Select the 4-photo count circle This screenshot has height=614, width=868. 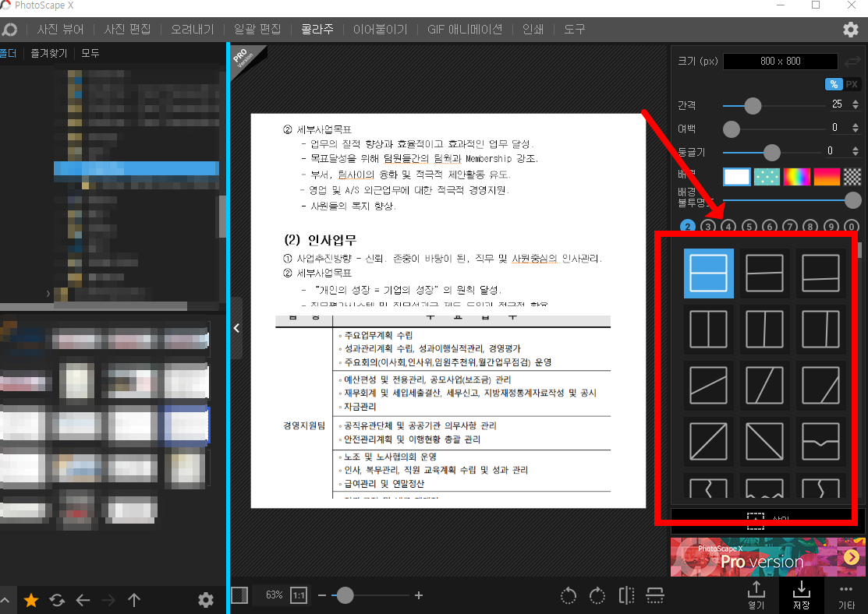point(727,226)
